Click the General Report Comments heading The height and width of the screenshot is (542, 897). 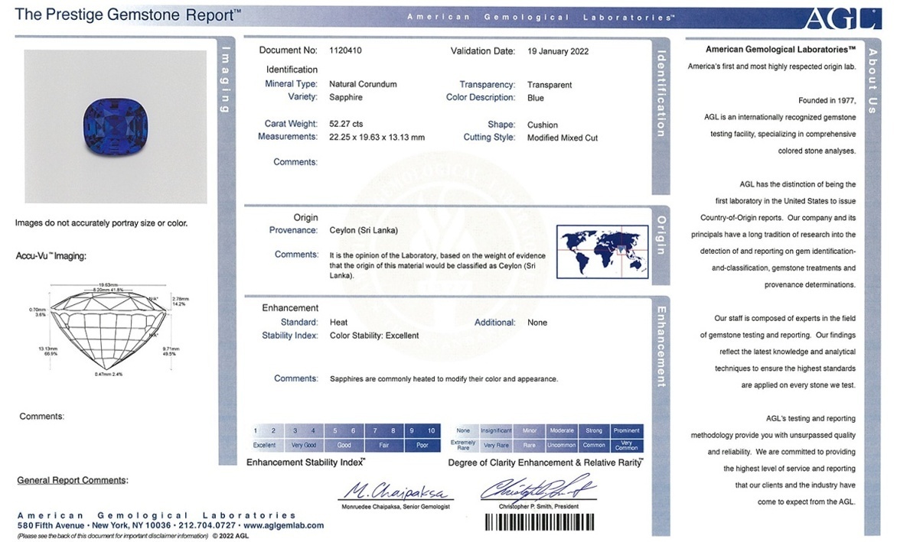tap(72, 480)
